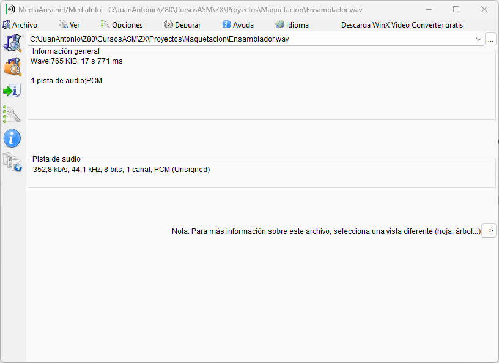Screen dimensions: 499x363
Task: Expand the file path dropdown arrow
Action: click(x=478, y=39)
